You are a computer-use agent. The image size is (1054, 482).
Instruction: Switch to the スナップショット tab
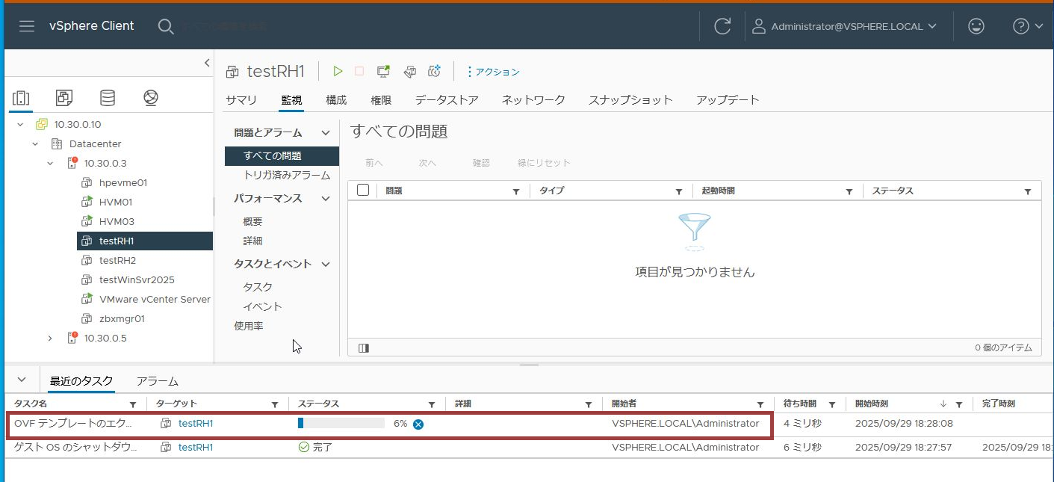(x=630, y=100)
